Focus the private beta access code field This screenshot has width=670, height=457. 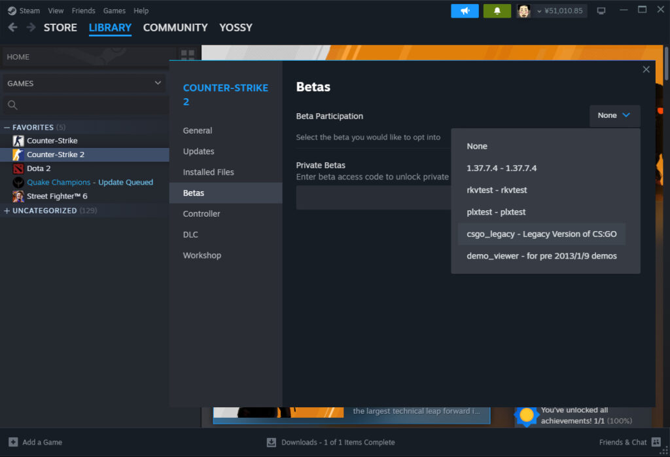pyautogui.click(x=374, y=198)
